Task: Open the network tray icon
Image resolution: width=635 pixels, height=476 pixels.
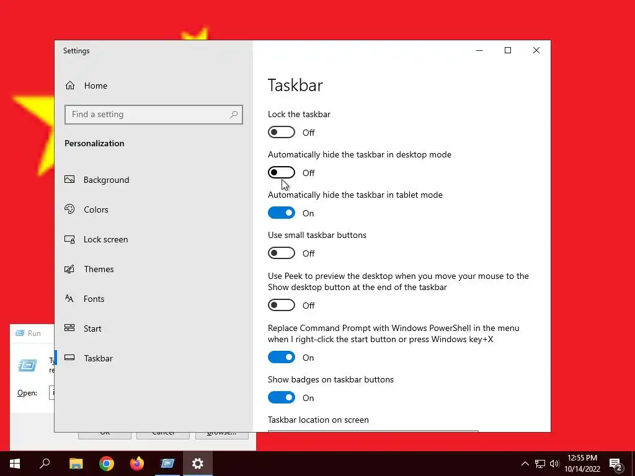Action: 540,464
